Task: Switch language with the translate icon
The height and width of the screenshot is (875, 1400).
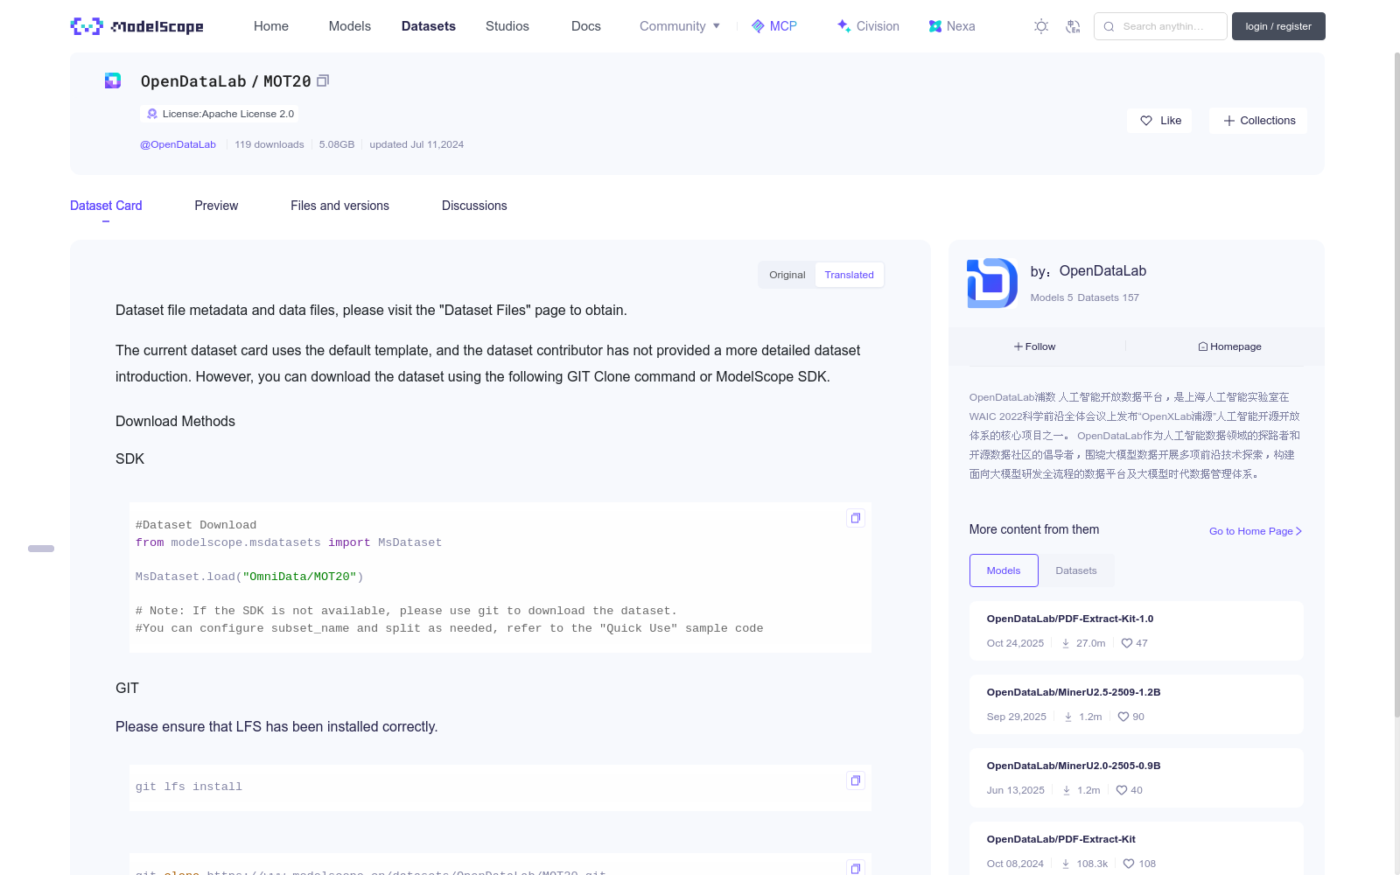Action: [1073, 26]
